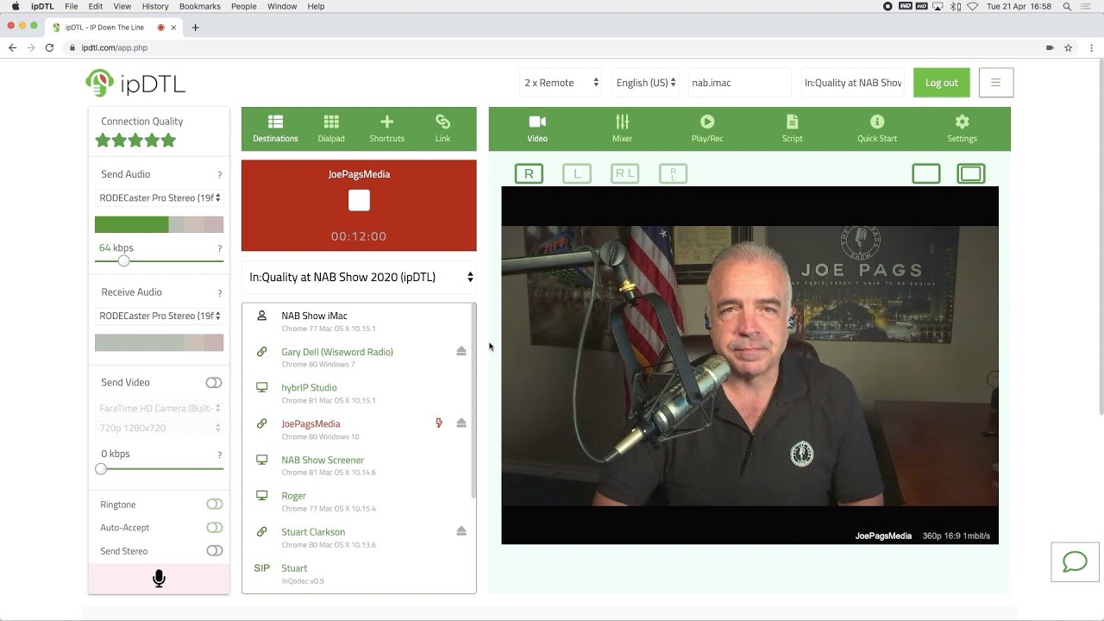This screenshot has width=1104, height=621.
Task: Open the In:Quality at NAB Show 2020 dropdown
Action: tap(359, 277)
